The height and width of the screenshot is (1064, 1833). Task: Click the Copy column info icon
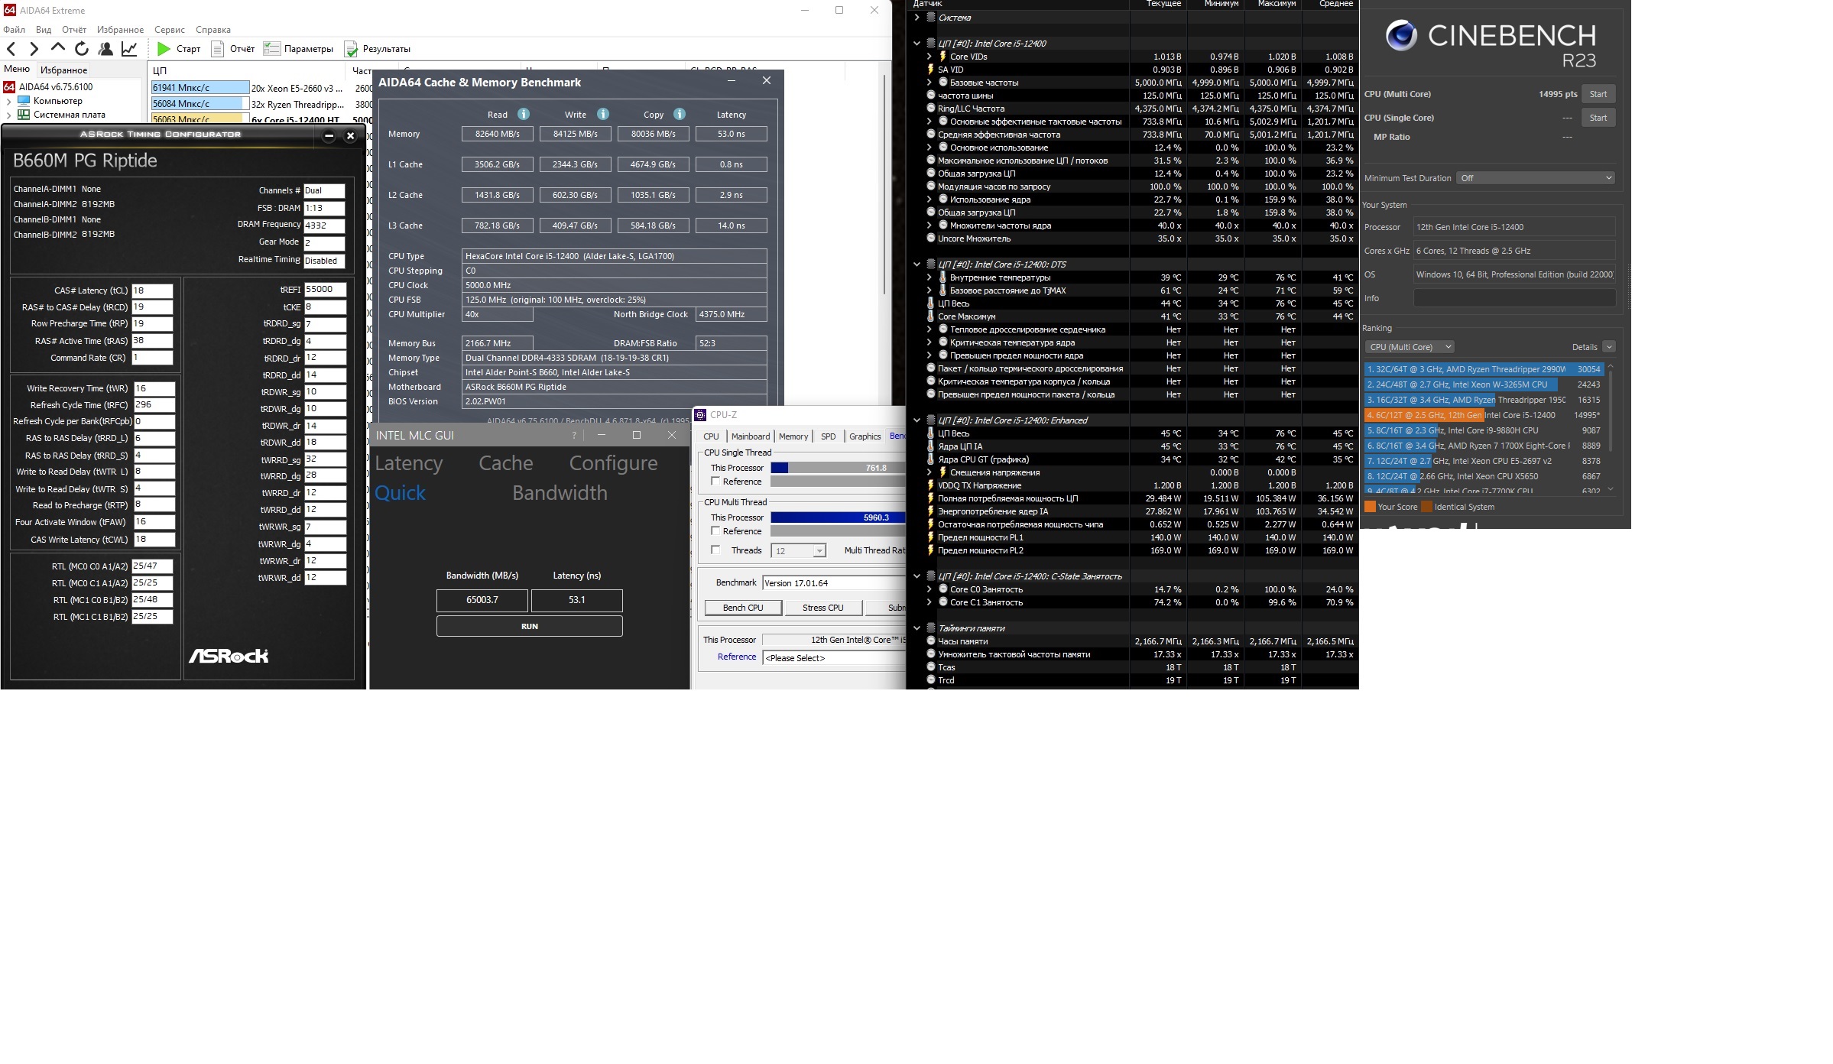(x=680, y=114)
